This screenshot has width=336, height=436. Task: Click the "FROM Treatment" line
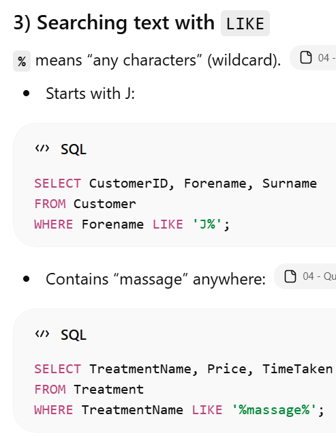pyautogui.click(x=89, y=390)
